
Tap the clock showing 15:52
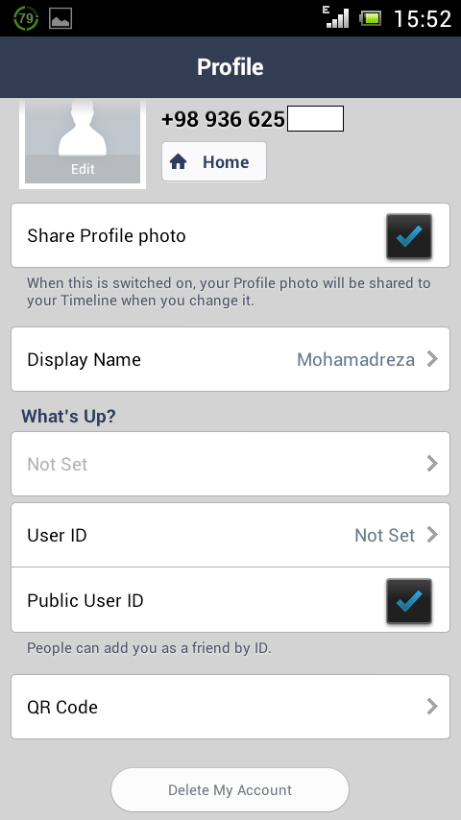(x=422, y=19)
